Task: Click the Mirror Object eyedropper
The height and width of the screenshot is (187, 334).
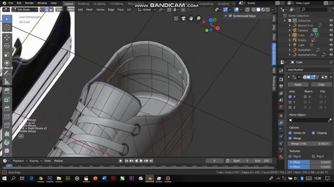Action: pos(330,120)
